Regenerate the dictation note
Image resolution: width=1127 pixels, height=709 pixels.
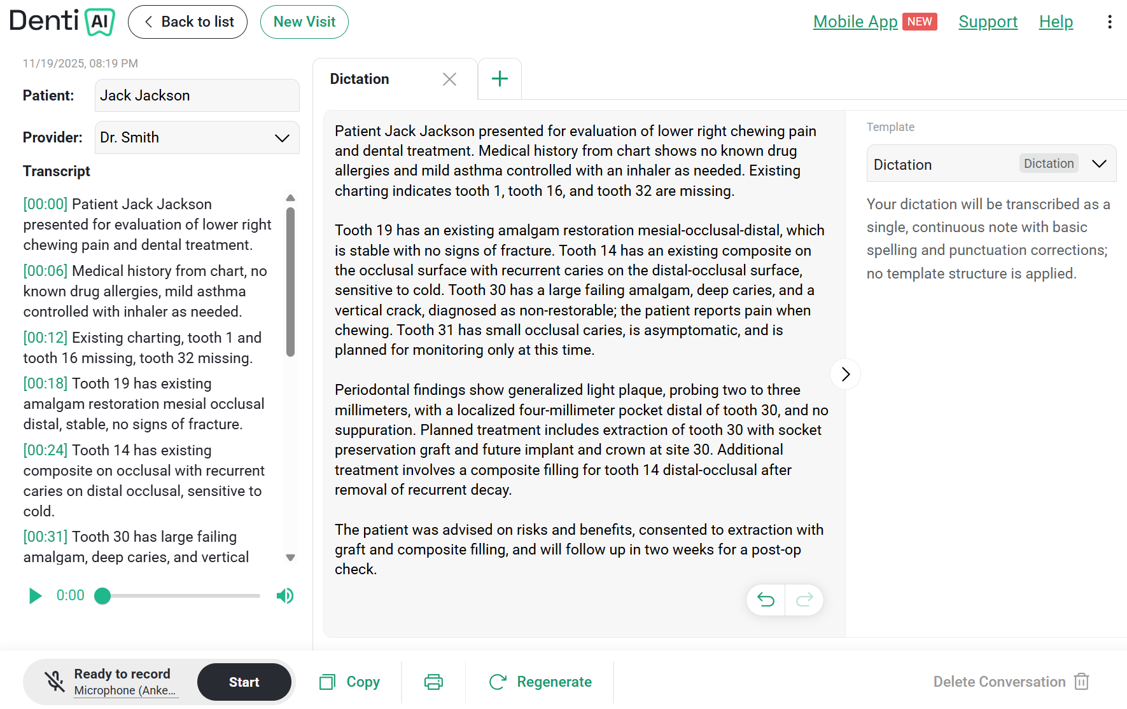(x=540, y=682)
